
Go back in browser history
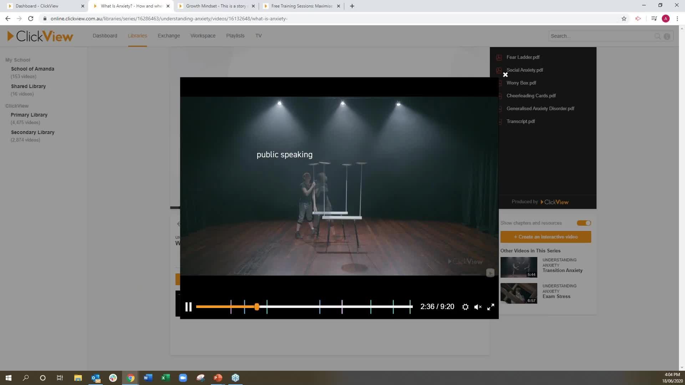pos(8,19)
